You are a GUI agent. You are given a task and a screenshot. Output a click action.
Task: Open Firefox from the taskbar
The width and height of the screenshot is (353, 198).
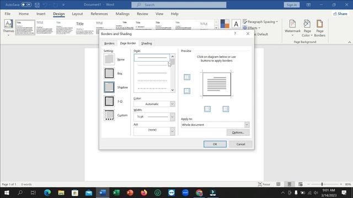click(x=144, y=193)
